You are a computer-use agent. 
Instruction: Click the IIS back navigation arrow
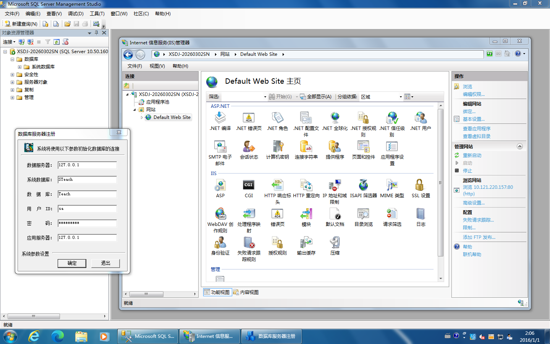coord(128,55)
